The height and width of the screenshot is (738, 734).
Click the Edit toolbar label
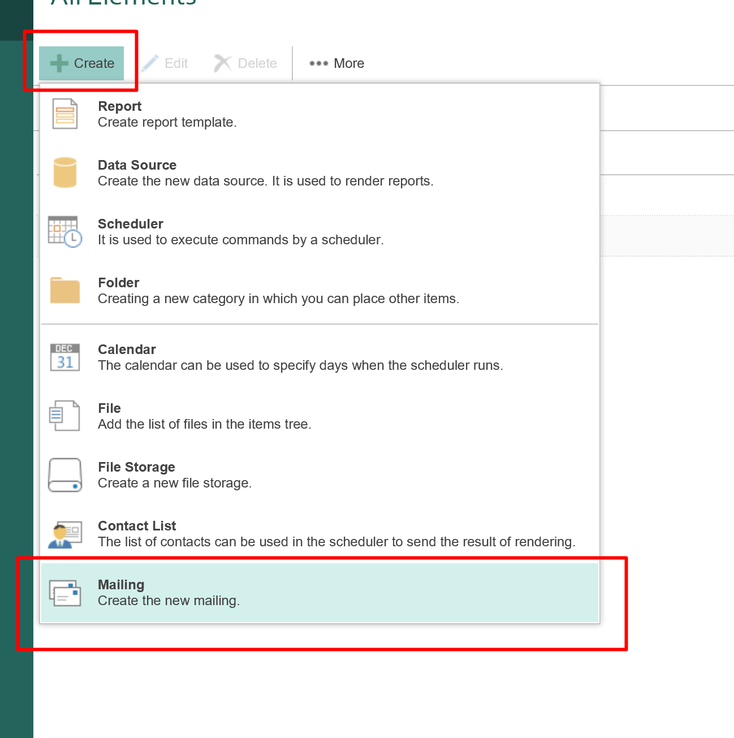(x=176, y=63)
